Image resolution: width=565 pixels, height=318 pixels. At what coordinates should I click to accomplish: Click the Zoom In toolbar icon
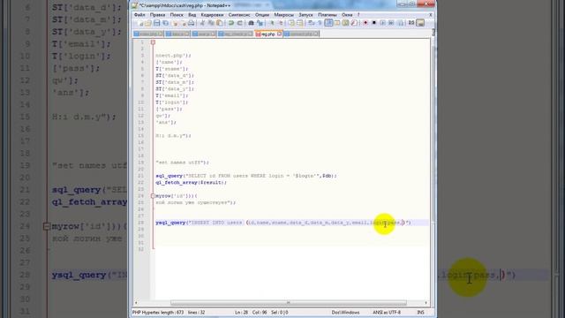(272, 23)
